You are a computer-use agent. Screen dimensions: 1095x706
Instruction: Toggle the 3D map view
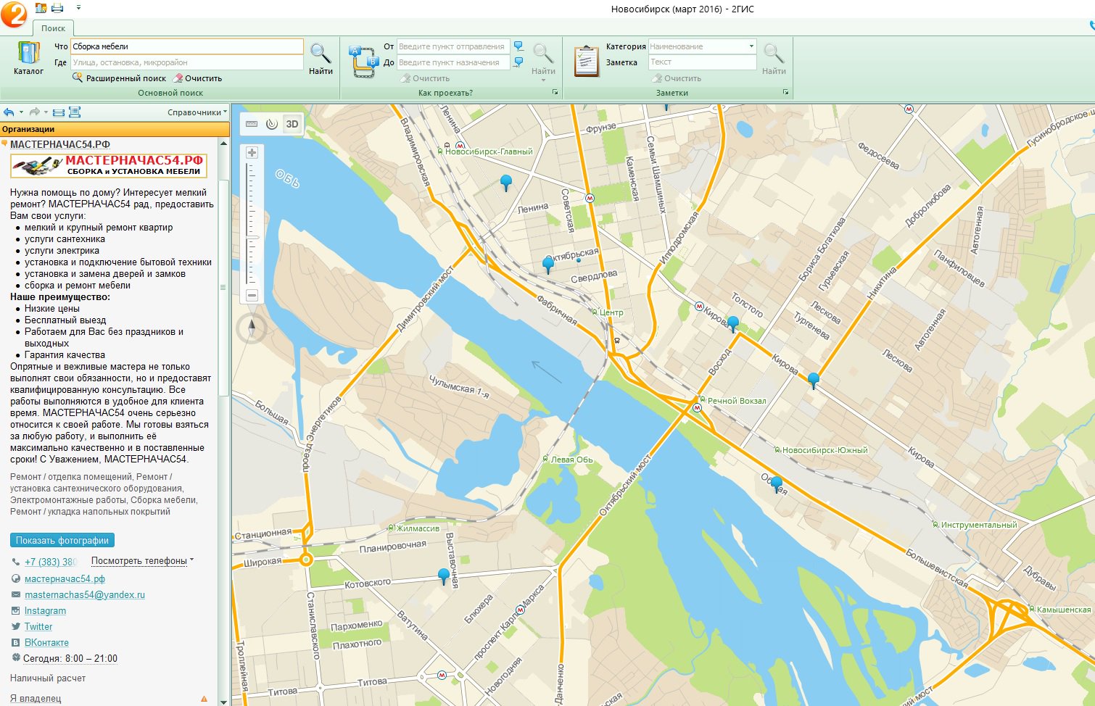click(292, 124)
